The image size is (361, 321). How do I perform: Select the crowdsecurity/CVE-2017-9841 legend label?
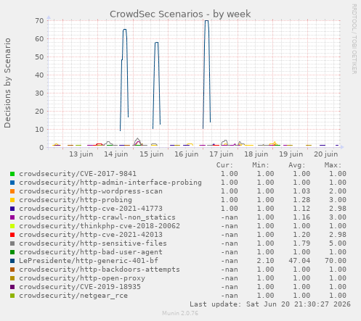coord(78,174)
